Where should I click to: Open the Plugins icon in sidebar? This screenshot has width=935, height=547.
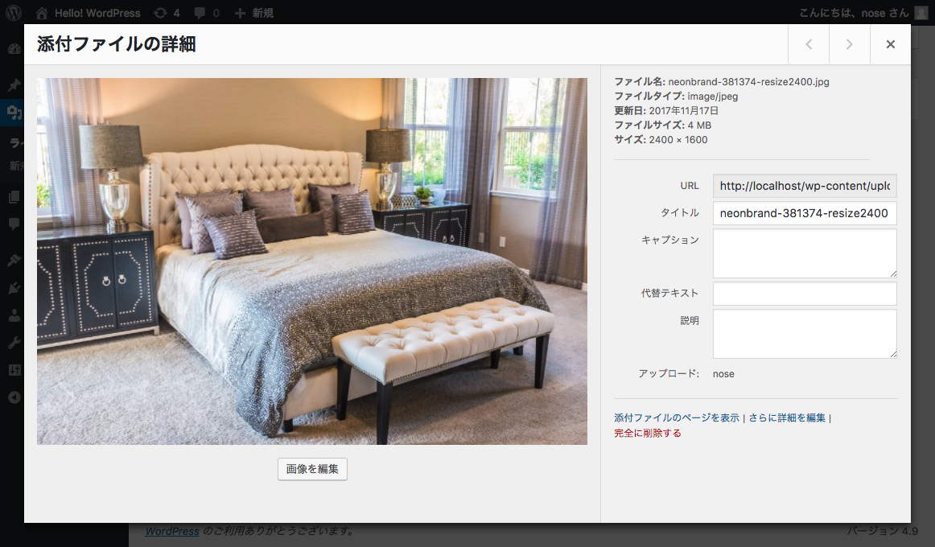14,288
